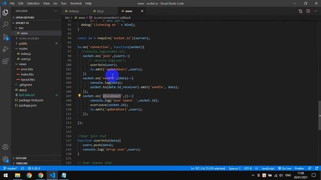Open the File menu
The width and height of the screenshot is (321, 180).
(12, 3)
